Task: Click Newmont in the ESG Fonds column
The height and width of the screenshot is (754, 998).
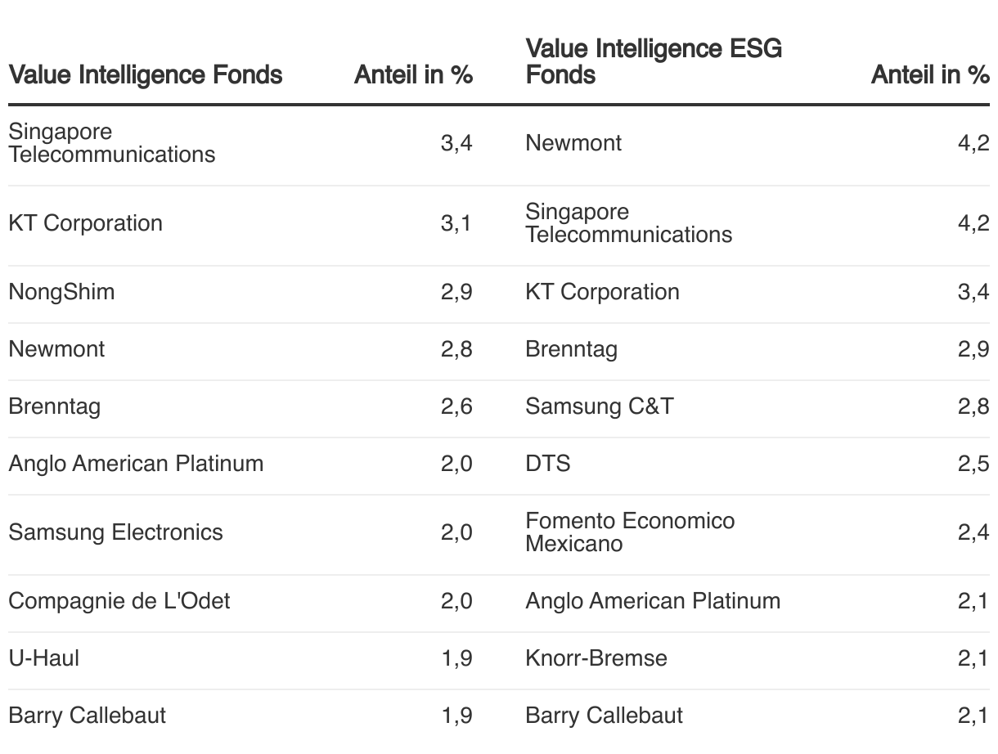Action: point(573,143)
